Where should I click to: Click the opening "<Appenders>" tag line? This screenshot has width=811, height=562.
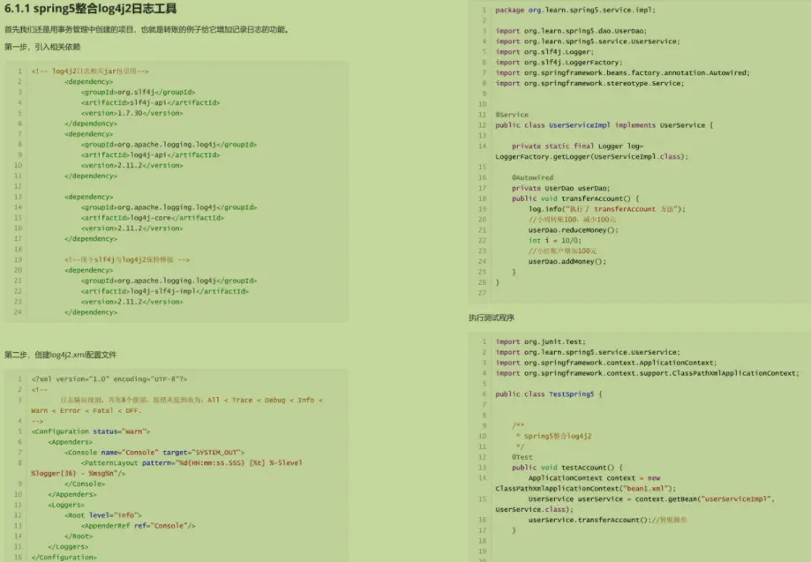(71, 441)
